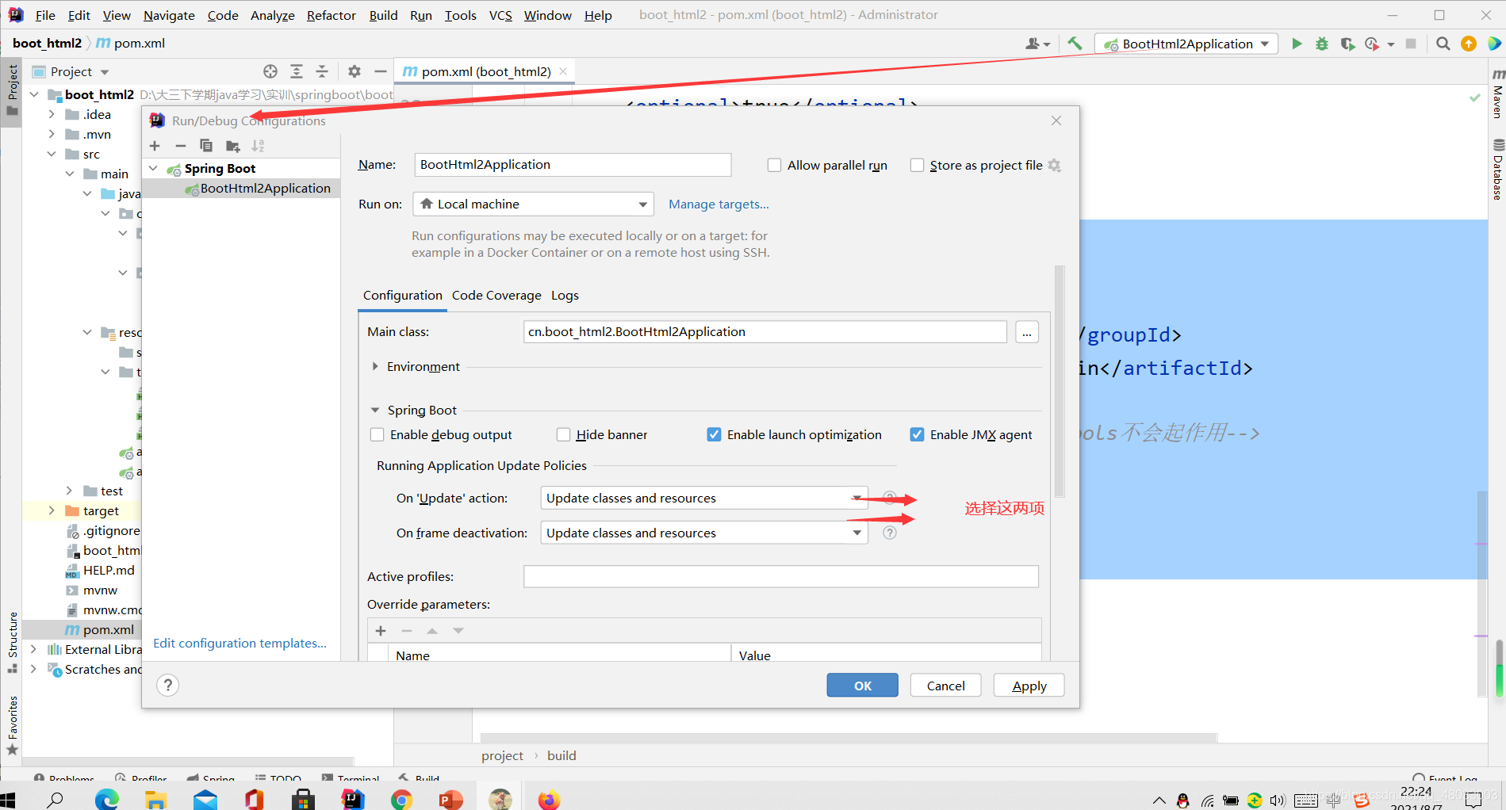Stop the running application square icon
The width and height of the screenshot is (1506, 810).
coord(1411,44)
